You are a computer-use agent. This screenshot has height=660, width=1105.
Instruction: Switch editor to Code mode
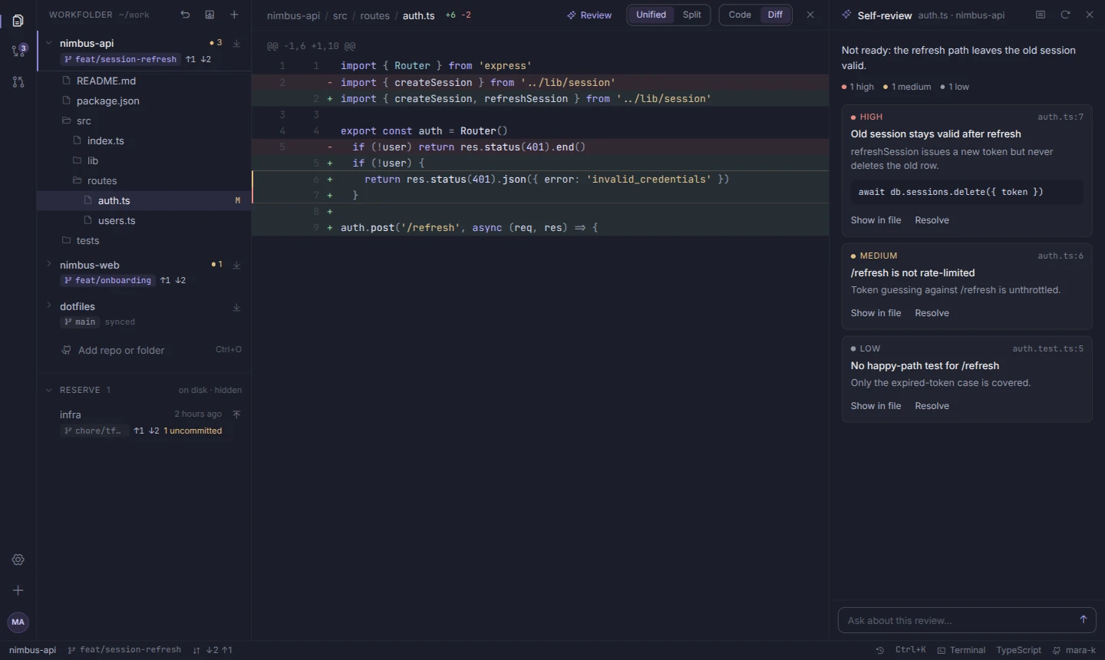[x=740, y=15]
